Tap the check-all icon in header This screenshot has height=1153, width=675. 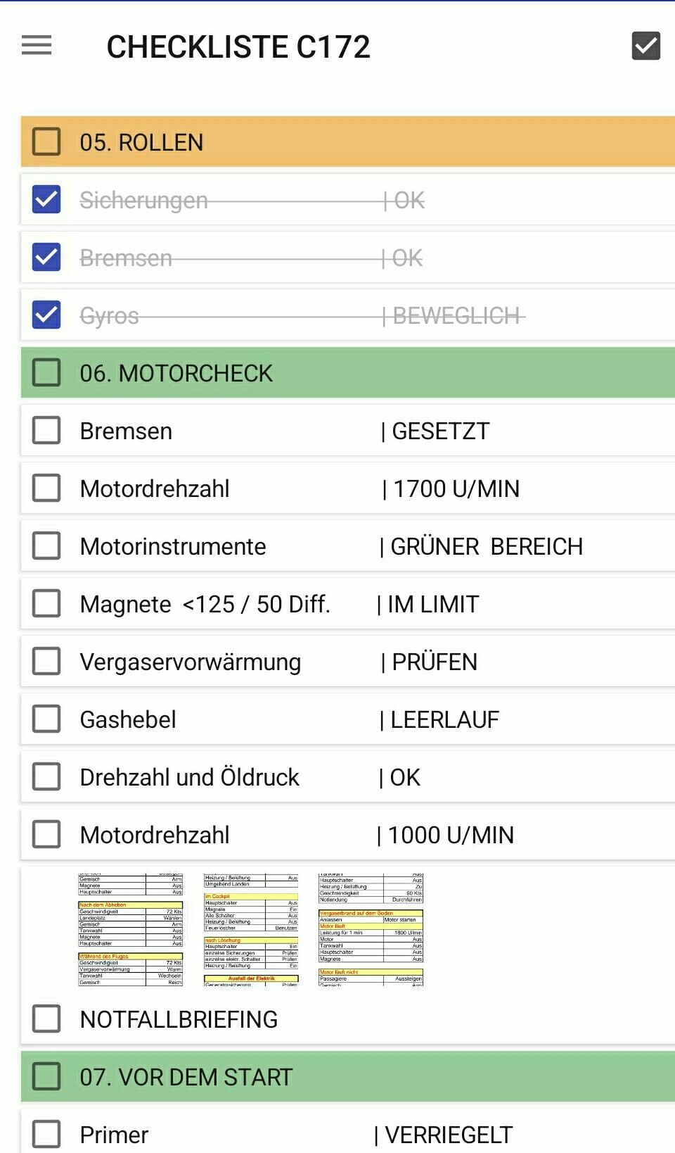coord(645,46)
